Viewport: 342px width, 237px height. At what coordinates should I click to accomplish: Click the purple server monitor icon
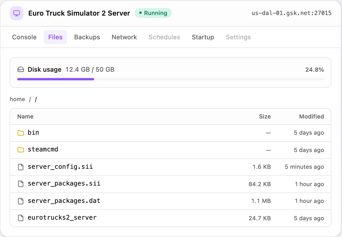point(16,13)
